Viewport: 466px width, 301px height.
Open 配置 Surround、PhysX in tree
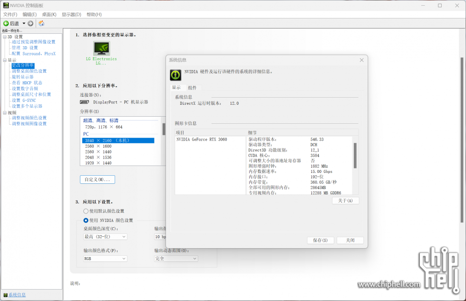[34, 54]
